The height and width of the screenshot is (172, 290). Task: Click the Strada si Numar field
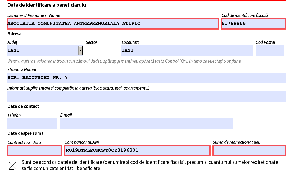point(146,78)
